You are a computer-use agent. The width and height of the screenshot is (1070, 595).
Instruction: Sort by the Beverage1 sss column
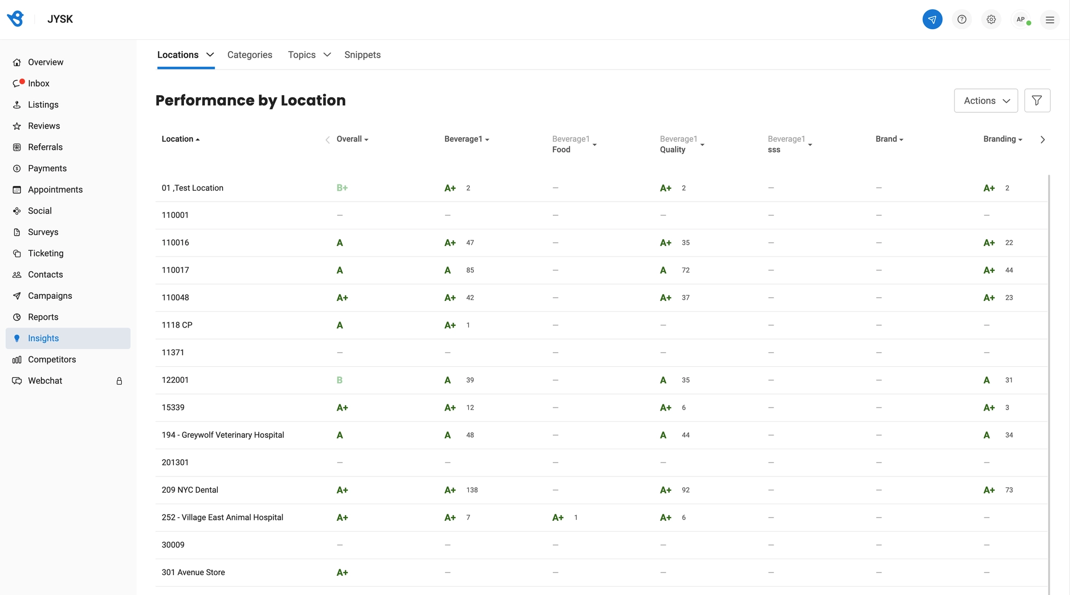[x=789, y=144]
